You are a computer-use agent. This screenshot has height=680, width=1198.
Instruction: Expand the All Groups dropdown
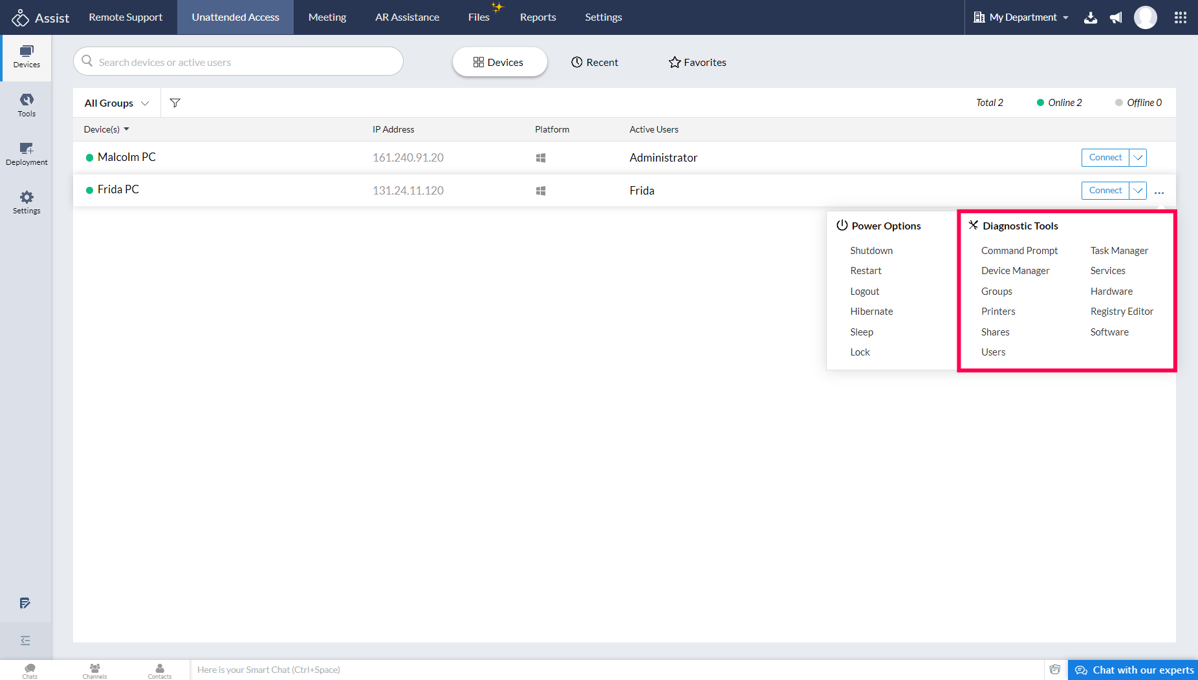click(x=116, y=103)
